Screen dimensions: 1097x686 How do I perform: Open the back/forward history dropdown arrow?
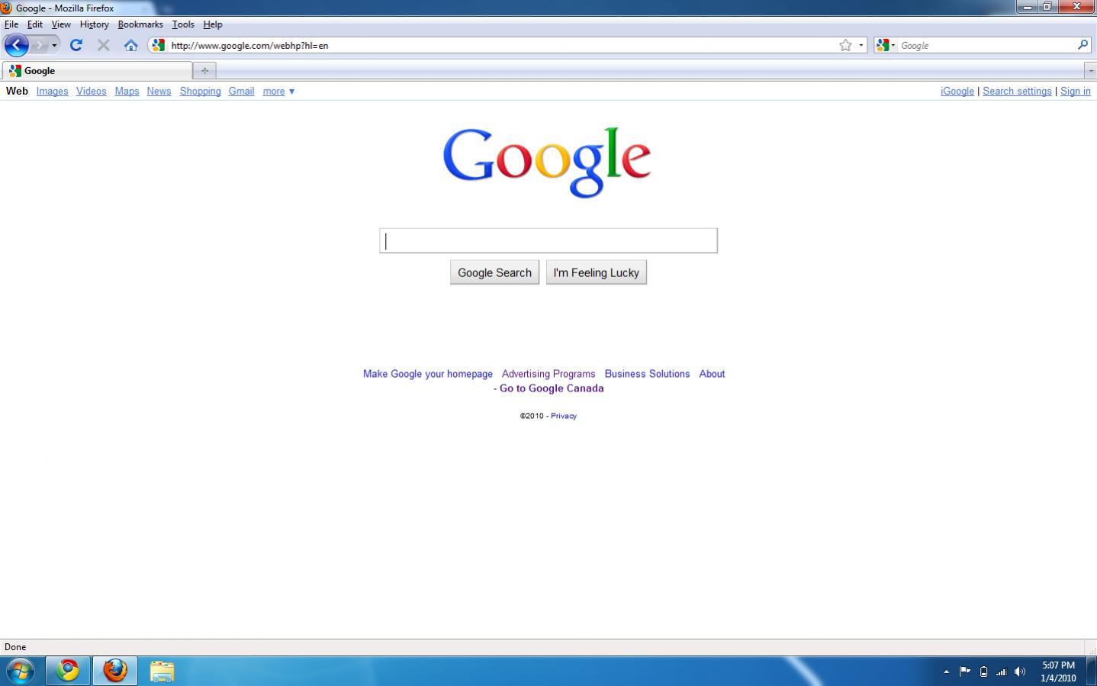pyautogui.click(x=54, y=46)
